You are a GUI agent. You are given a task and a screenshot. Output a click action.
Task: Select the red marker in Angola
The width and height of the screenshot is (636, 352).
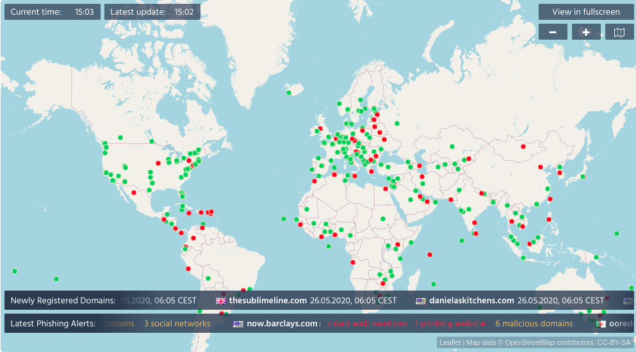pyautogui.click(x=353, y=262)
